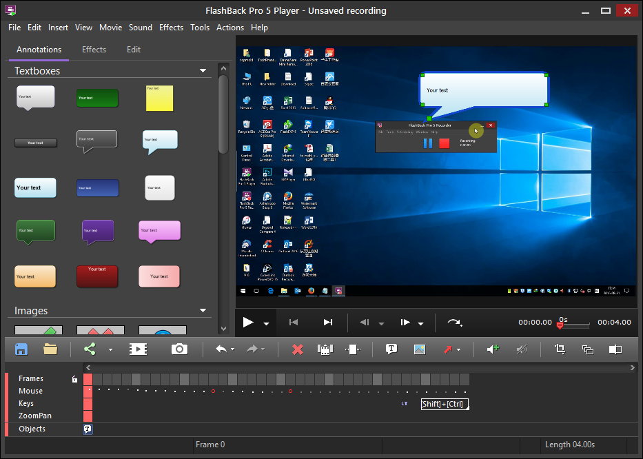Click the Share icon in the toolbar
The height and width of the screenshot is (459, 643).
90,349
